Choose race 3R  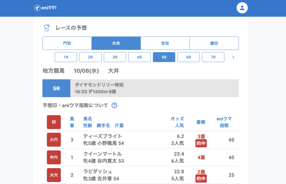(x=115, y=57)
